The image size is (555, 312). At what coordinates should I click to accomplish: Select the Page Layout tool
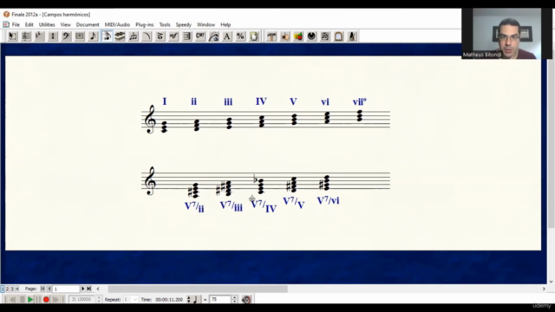click(x=254, y=36)
